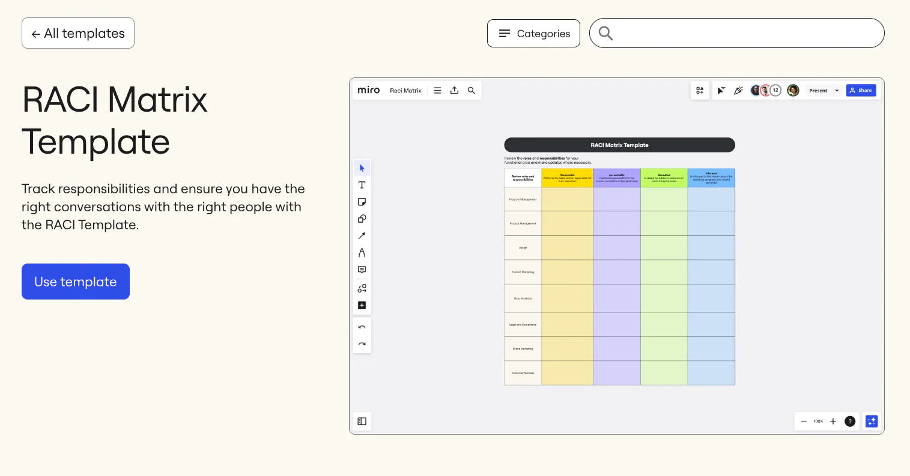Screen dimensions: 910x476
Task: Click the zoom in plus button
Action: click(833, 421)
